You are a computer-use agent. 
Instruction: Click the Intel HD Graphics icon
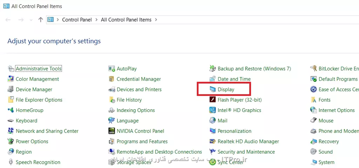click(213, 110)
